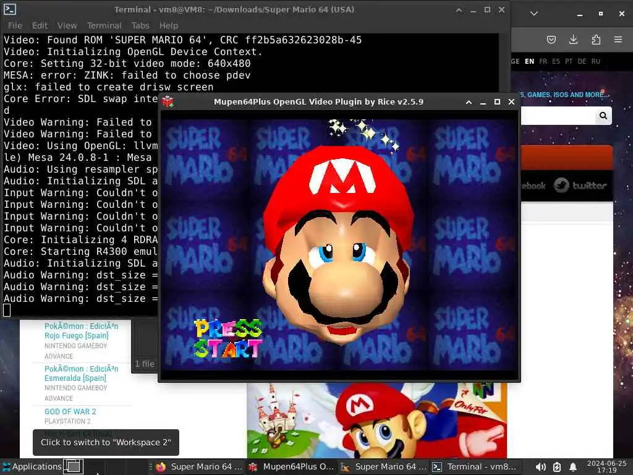Click the website search input field

[x=558, y=116]
